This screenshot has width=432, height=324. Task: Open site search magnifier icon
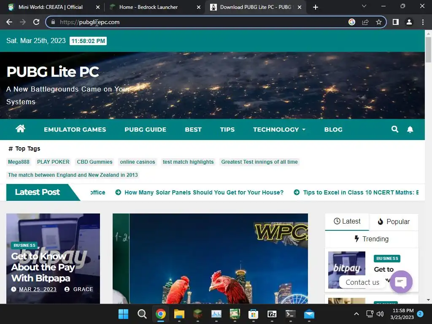[395, 129]
